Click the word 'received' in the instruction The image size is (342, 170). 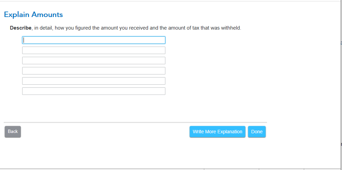(x=139, y=28)
